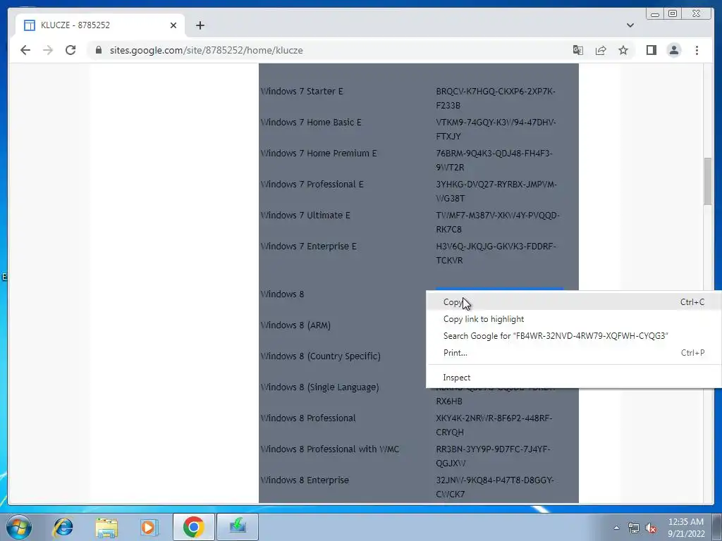The width and height of the screenshot is (722, 541).
Task: Click the key starting with H3V6Q-JKQJG
Action: (496, 253)
